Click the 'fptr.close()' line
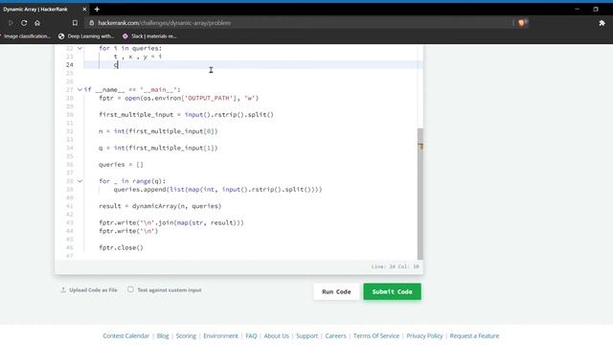 [121, 247]
